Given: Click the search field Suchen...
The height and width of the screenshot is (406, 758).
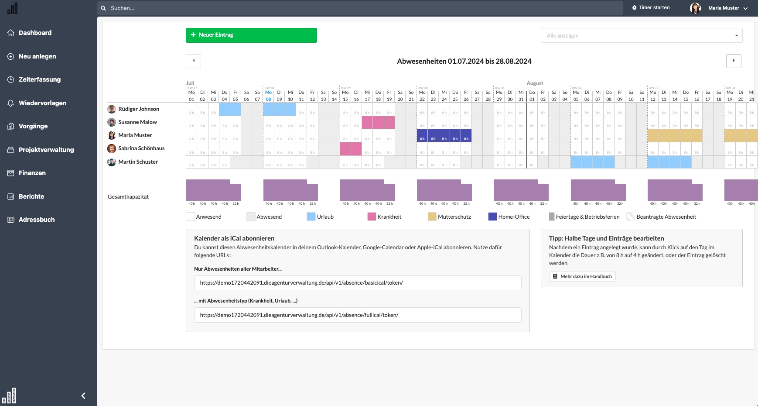Looking at the screenshot, I should (360, 8).
